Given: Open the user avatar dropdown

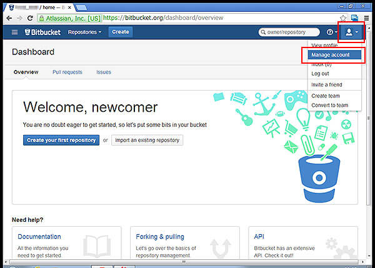Looking at the screenshot, I should click(351, 32).
